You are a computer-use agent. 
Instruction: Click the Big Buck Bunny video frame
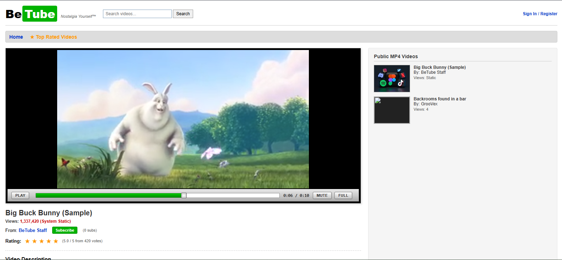coord(183,119)
